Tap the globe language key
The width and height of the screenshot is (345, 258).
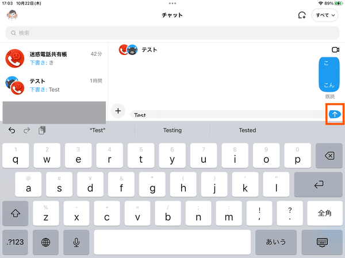45,242
